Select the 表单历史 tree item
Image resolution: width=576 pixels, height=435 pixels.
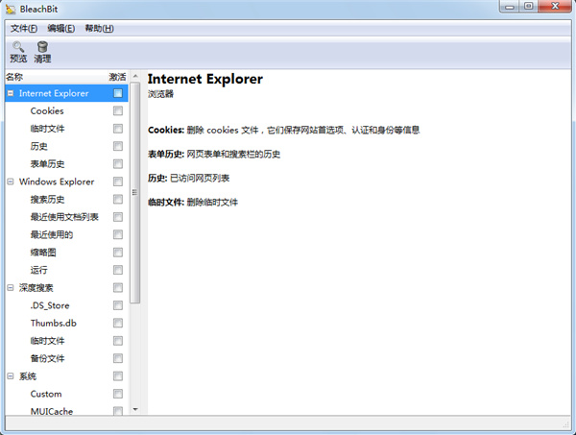pos(47,164)
